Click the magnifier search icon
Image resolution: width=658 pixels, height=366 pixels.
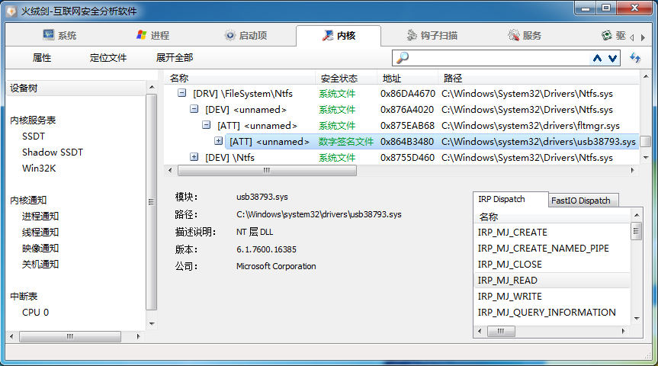(x=403, y=57)
